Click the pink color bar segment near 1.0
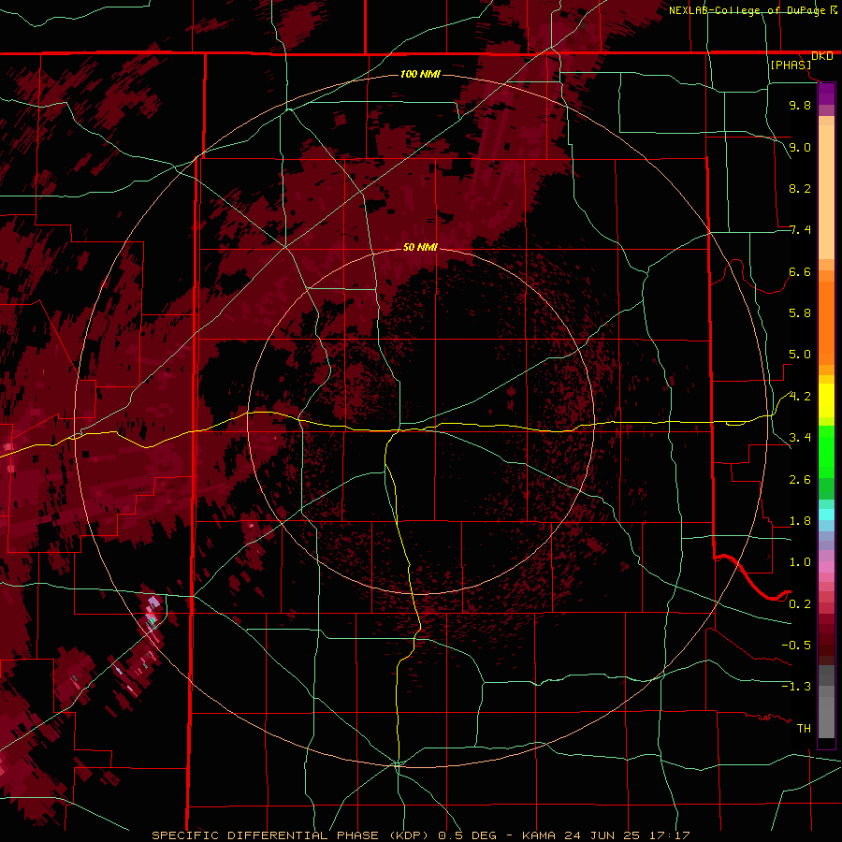The width and height of the screenshot is (842, 842). 826,567
